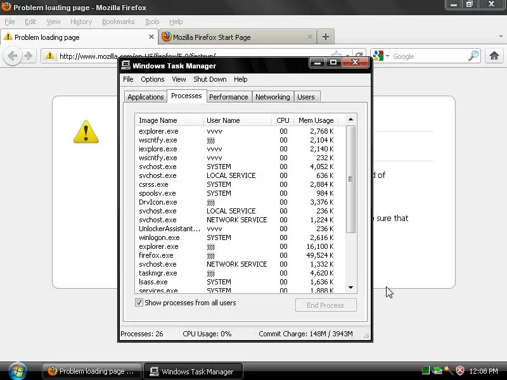Open a new tab with the plus button
This screenshot has height=380, width=507.
[x=325, y=37]
